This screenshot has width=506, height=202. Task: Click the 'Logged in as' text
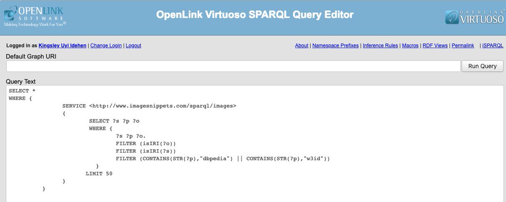pyautogui.click(x=22, y=46)
